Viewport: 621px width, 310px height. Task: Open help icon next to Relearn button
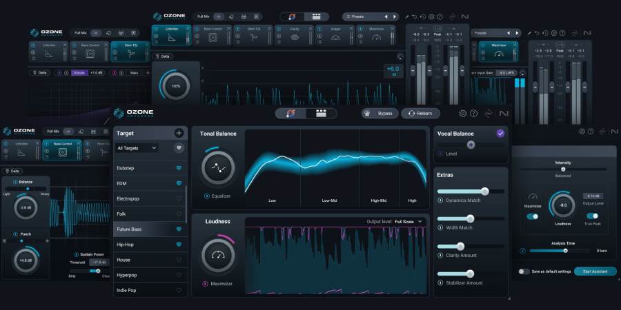click(473, 114)
